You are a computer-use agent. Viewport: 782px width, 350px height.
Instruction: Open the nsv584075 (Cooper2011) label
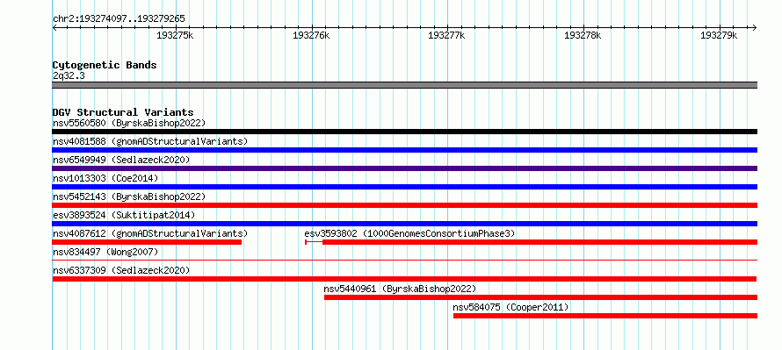pyautogui.click(x=510, y=307)
